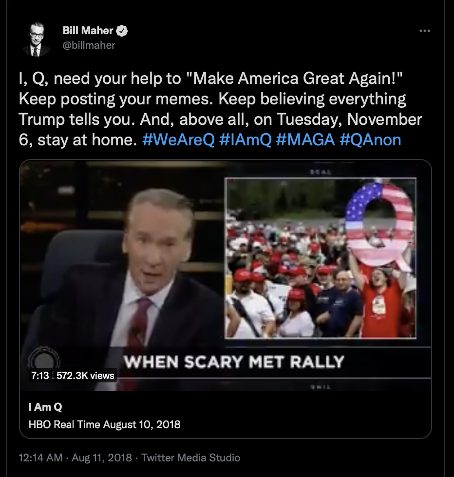Click the Twitter Media Studio source link
454x477 pixels.
pos(190,457)
